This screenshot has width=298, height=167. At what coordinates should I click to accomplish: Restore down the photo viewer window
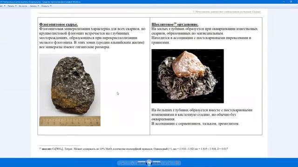tap(291, 2)
